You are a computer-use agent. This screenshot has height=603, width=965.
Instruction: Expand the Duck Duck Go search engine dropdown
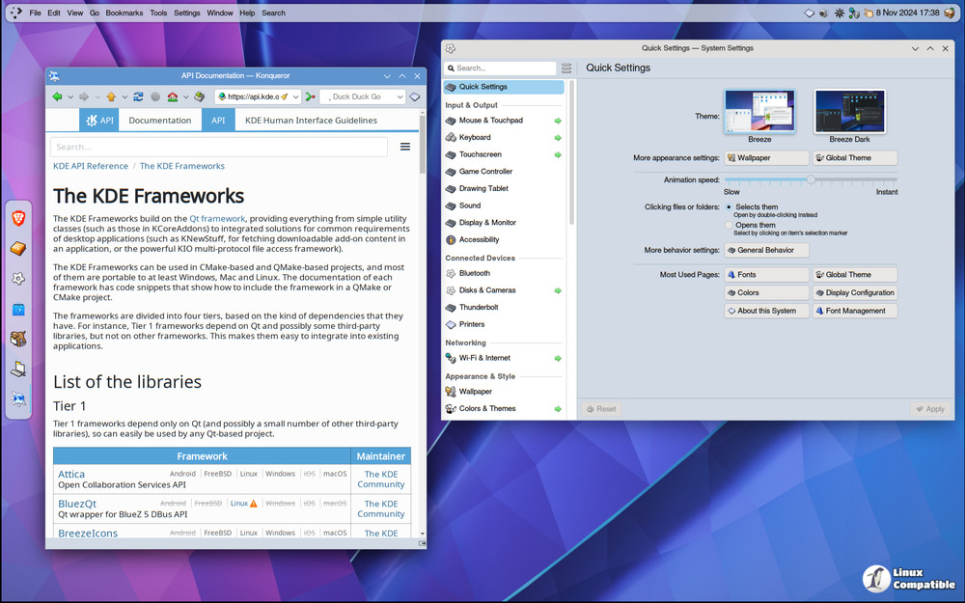402,96
